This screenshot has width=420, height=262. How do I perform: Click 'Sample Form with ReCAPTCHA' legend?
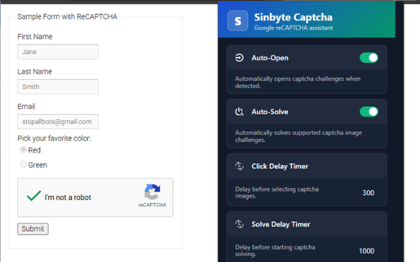tap(67, 16)
